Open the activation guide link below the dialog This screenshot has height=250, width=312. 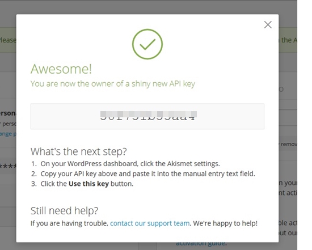point(201,243)
